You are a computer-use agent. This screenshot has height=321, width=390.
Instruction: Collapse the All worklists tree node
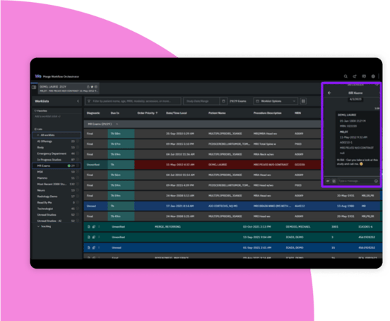click(38, 135)
